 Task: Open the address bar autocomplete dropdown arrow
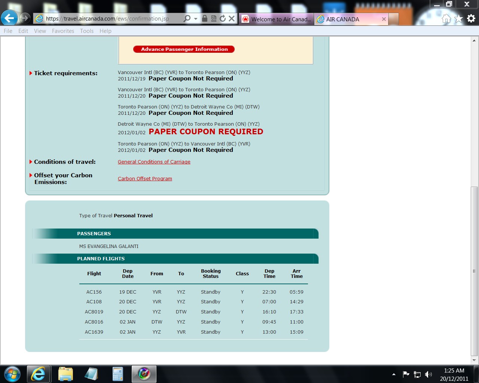tap(196, 19)
